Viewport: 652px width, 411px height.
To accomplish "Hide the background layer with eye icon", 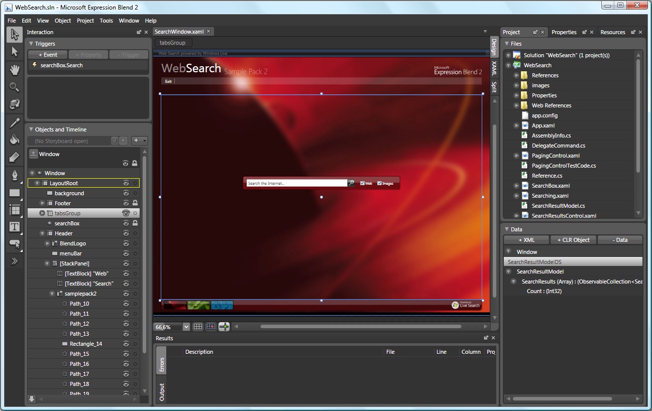I will pos(126,193).
